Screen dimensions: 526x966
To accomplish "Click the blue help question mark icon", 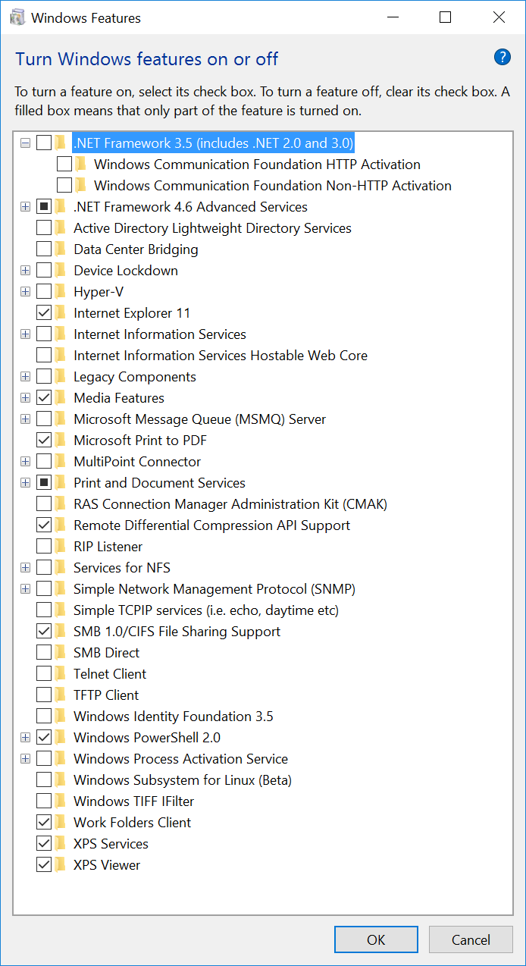I will [x=502, y=57].
